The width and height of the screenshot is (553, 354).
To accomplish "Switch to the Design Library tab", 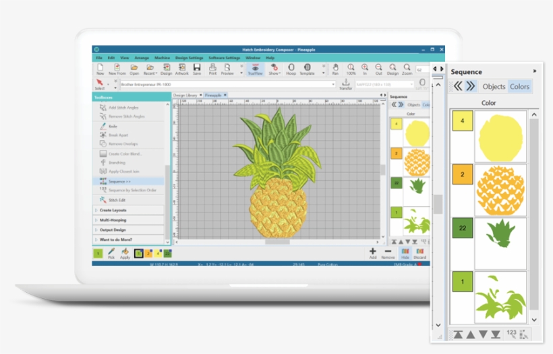I will pyautogui.click(x=185, y=96).
